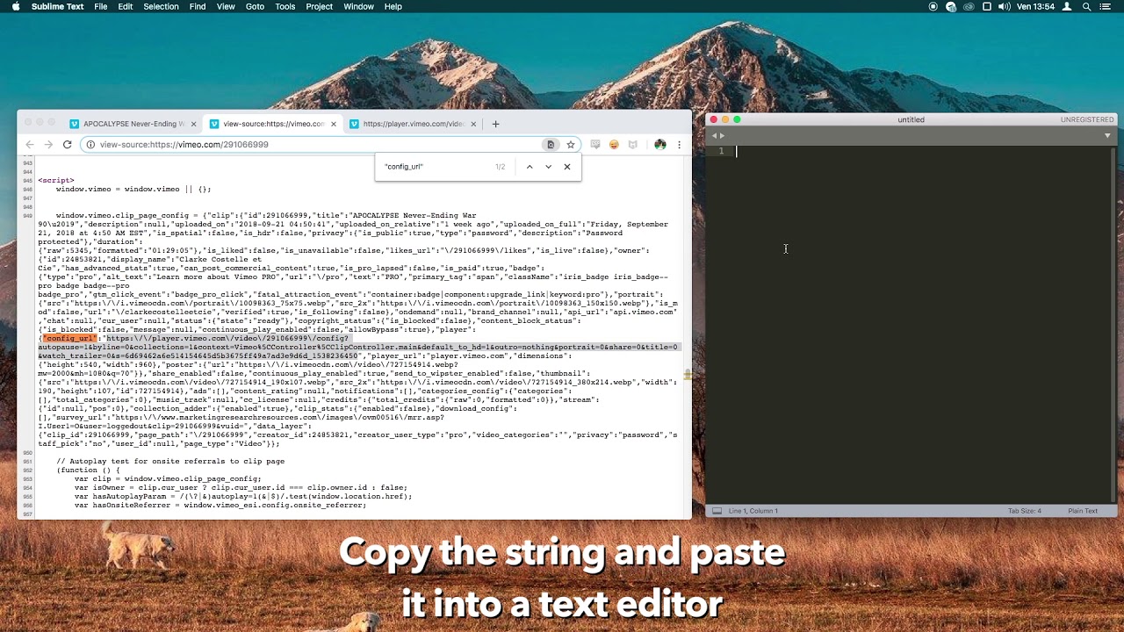Open Spotlight search magnifier icon
This screenshot has width=1124, height=632.
pyautogui.click(x=1087, y=6)
